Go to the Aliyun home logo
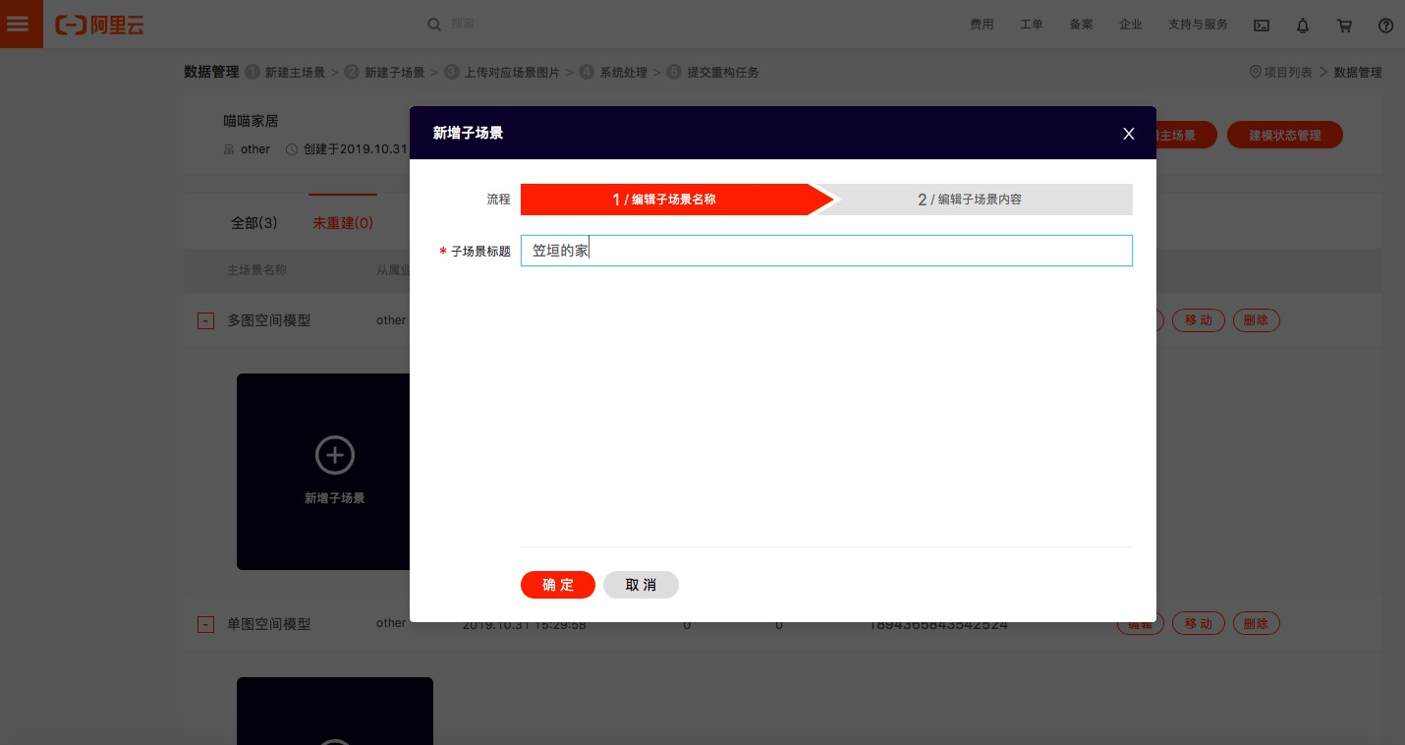 coord(99,25)
